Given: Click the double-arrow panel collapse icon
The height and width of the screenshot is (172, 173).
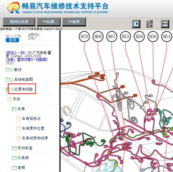Looking at the screenshot, I should 165,24.
